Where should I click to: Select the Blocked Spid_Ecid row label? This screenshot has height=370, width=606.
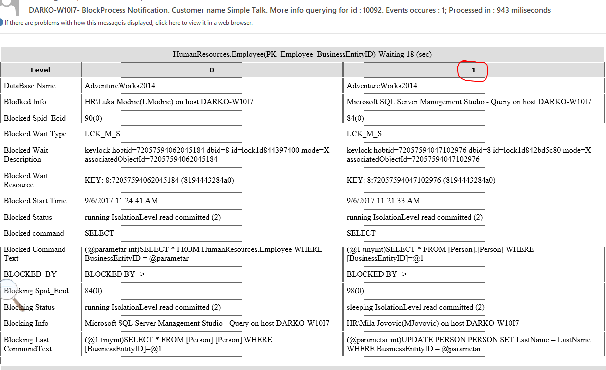click(x=35, y=118)
